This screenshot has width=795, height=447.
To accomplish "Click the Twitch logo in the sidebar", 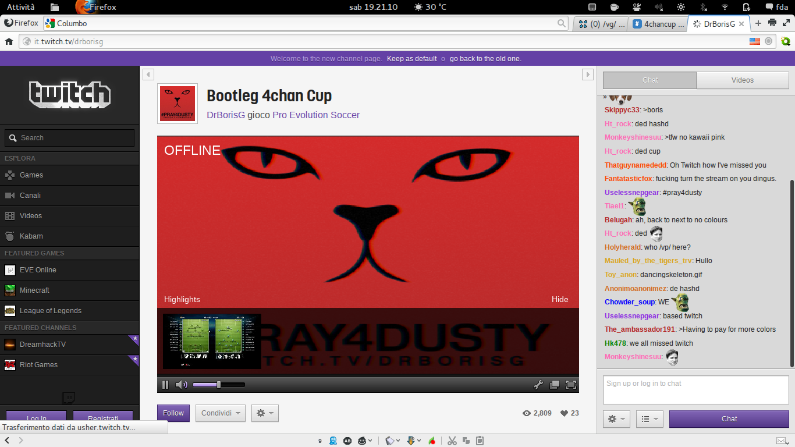I will (x=70, y=94).
